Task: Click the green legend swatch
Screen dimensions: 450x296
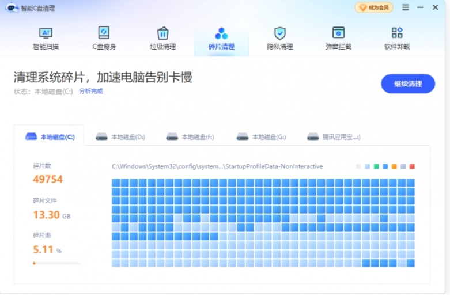Action: (376, 166)
